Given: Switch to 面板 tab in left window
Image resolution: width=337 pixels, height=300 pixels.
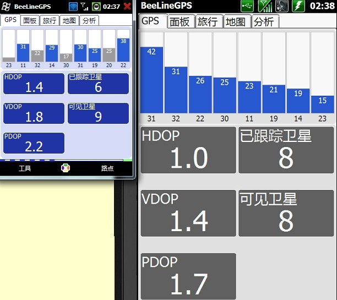Looking at the screenshot, I should [30, 20].
